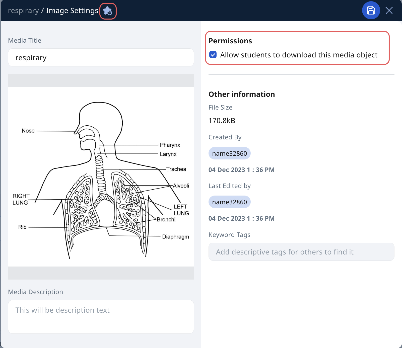Screen dimensions: 402x348
Task: Click the respirary breadcrumb in the header
Action: pos(23,11)
